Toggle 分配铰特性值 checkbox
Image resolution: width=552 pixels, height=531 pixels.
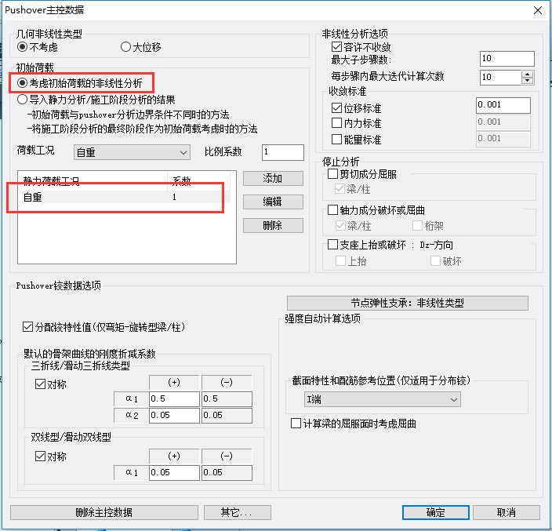29,326
